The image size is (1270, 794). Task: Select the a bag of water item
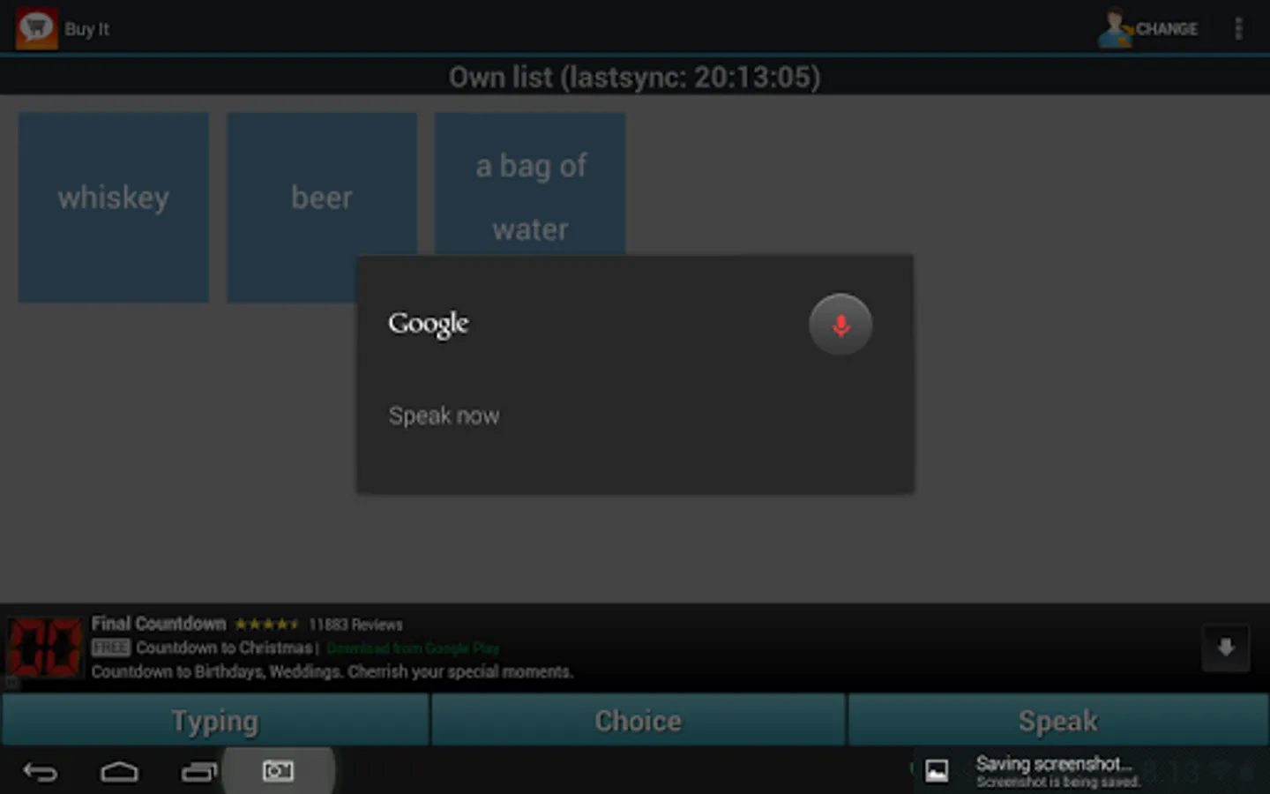[x=530, y=184]
